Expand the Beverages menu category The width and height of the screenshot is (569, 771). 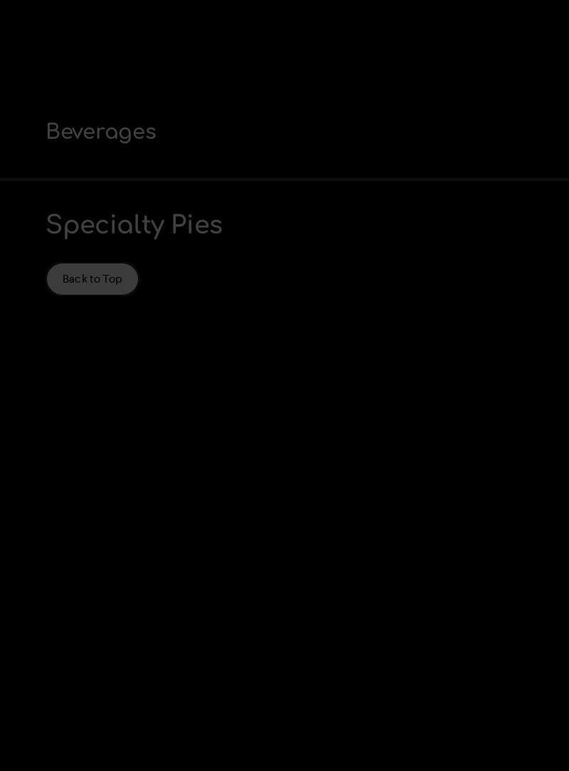(101, 132)
